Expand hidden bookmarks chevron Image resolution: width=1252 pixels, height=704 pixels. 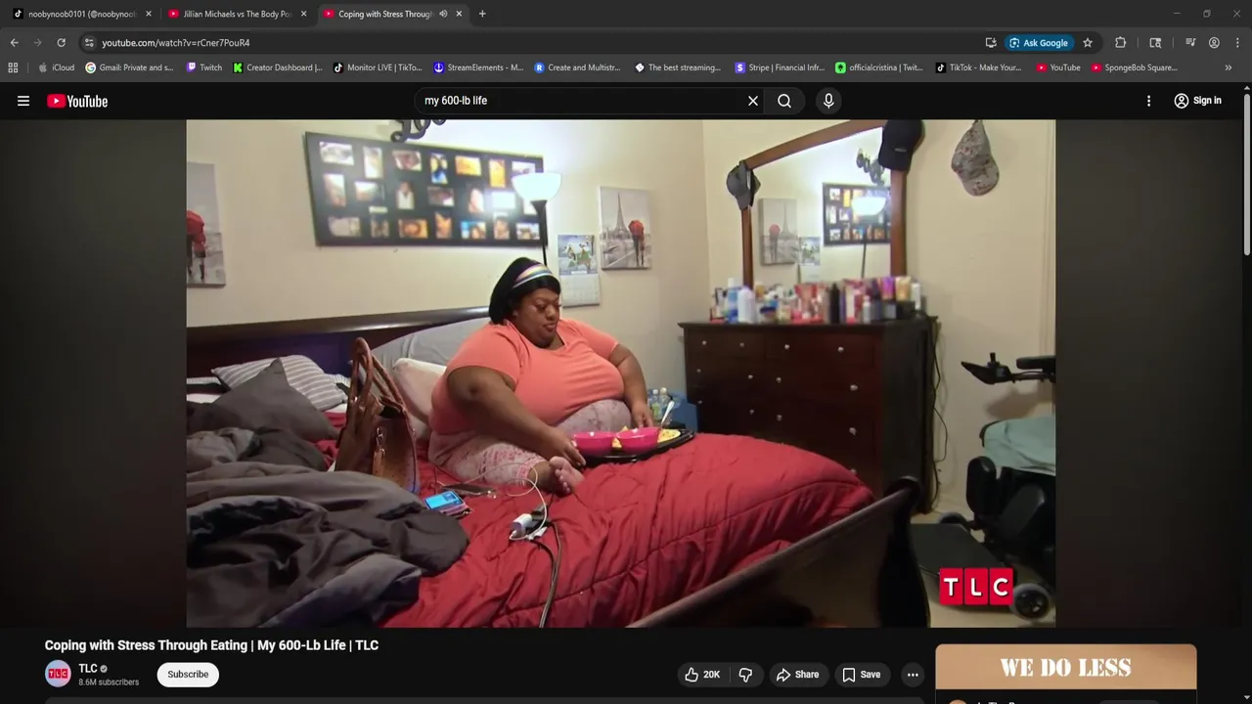point(1228,67)
